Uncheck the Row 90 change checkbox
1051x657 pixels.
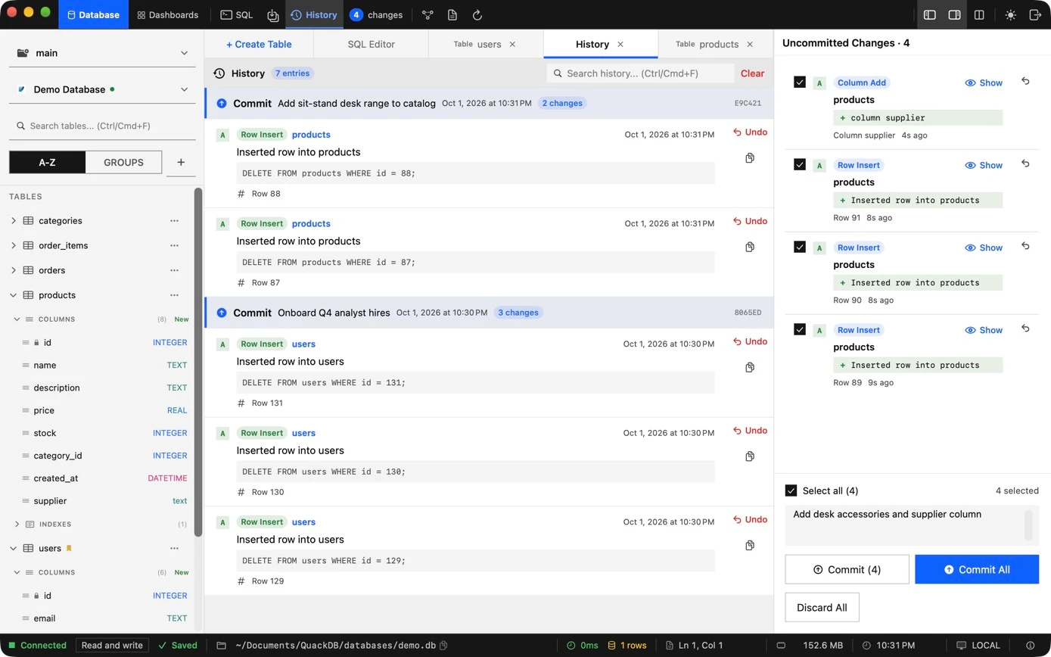click(800, 248)
